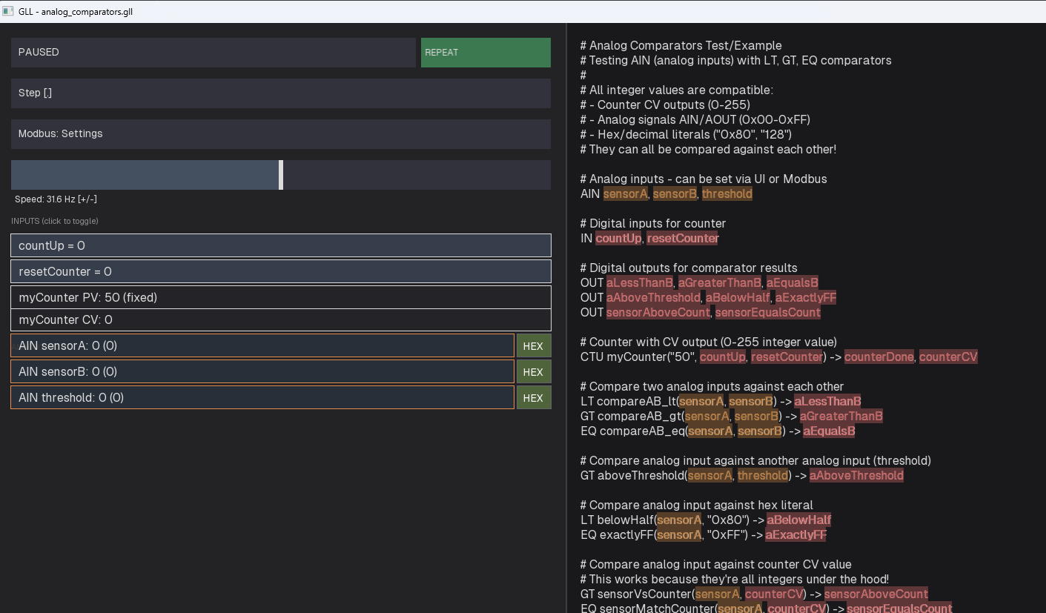
Task: Switch sensorA display with HEX button
Action: [533, 346]
